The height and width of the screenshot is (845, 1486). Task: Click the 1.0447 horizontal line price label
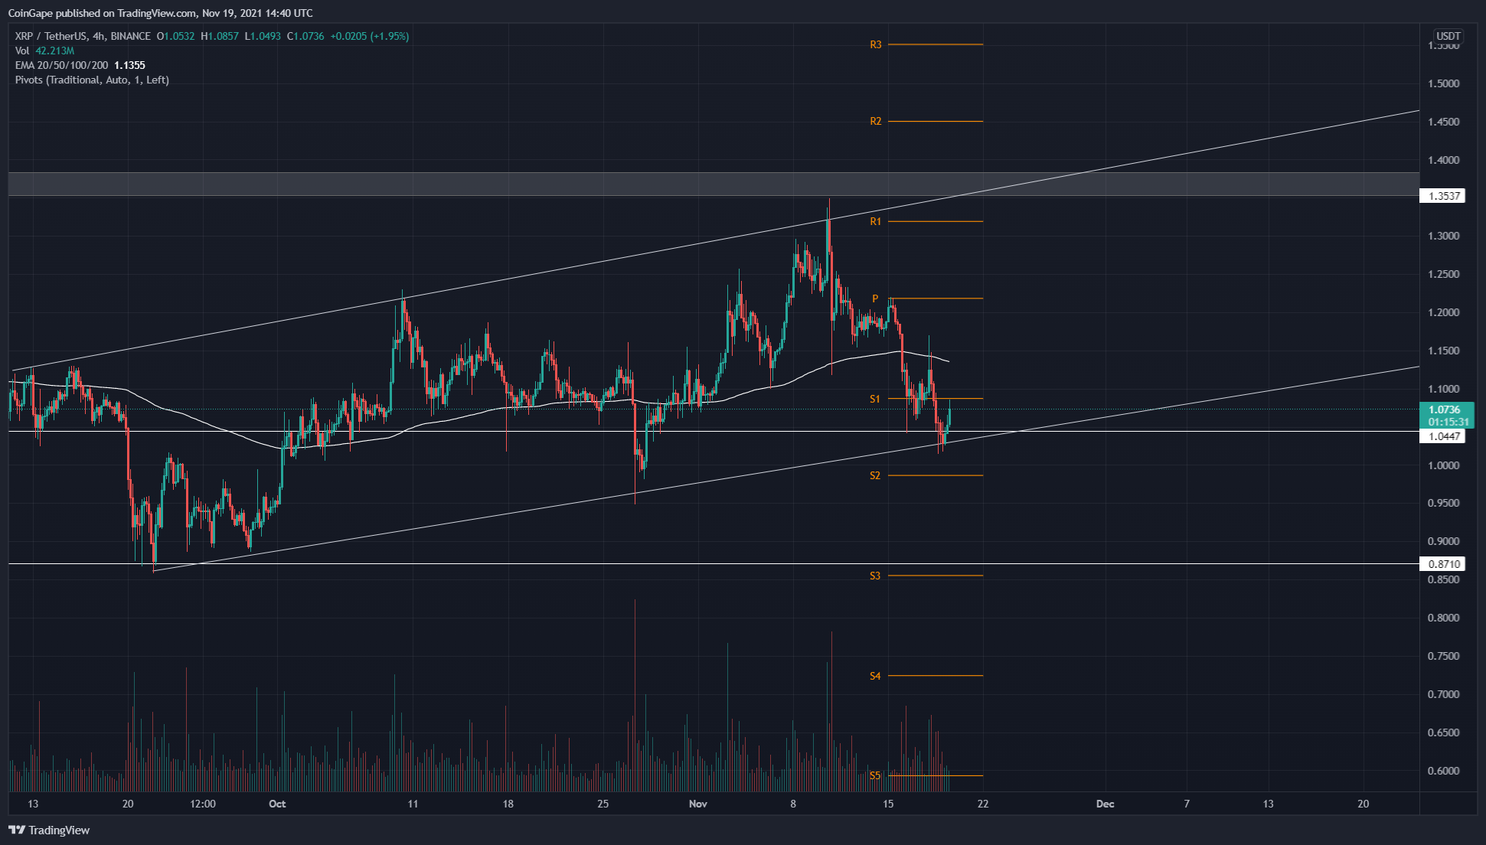pos(1442,436)
